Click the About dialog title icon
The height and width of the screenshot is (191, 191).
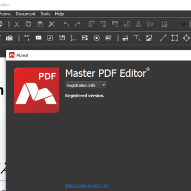click(12, 55)
